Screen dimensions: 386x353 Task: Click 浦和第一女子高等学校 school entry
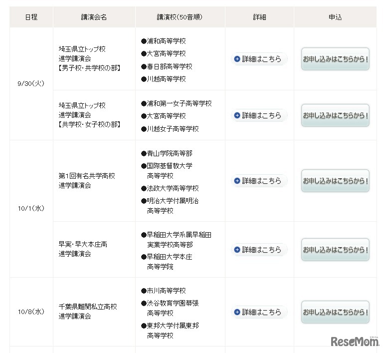[x=177, y=103]
